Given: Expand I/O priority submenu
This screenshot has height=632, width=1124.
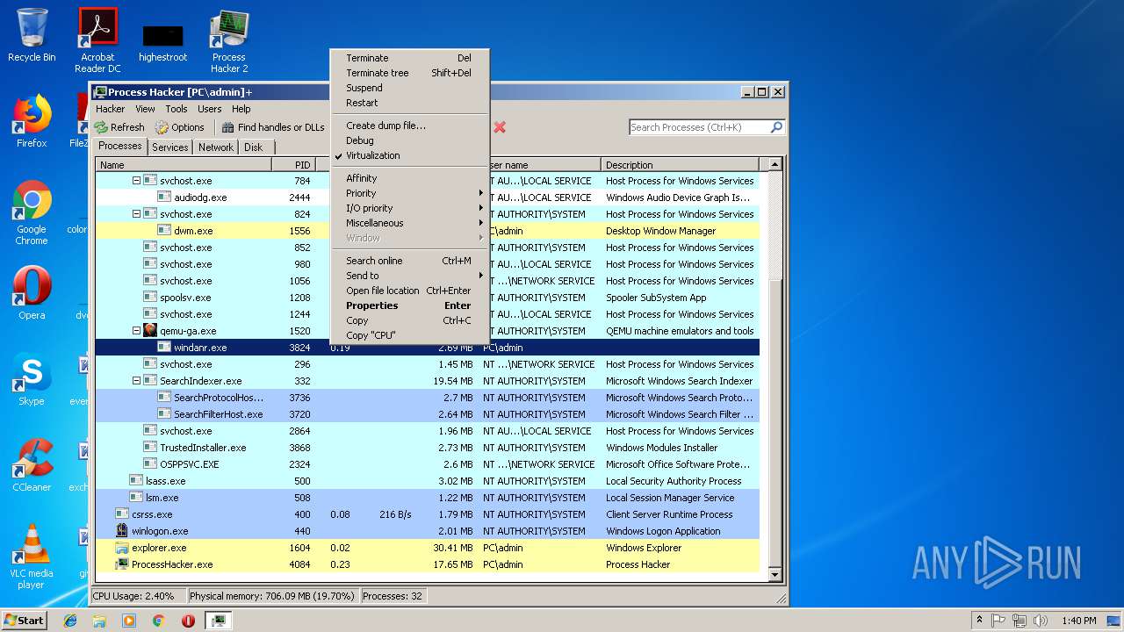Looking at the screenshot, I should [409, 208].
